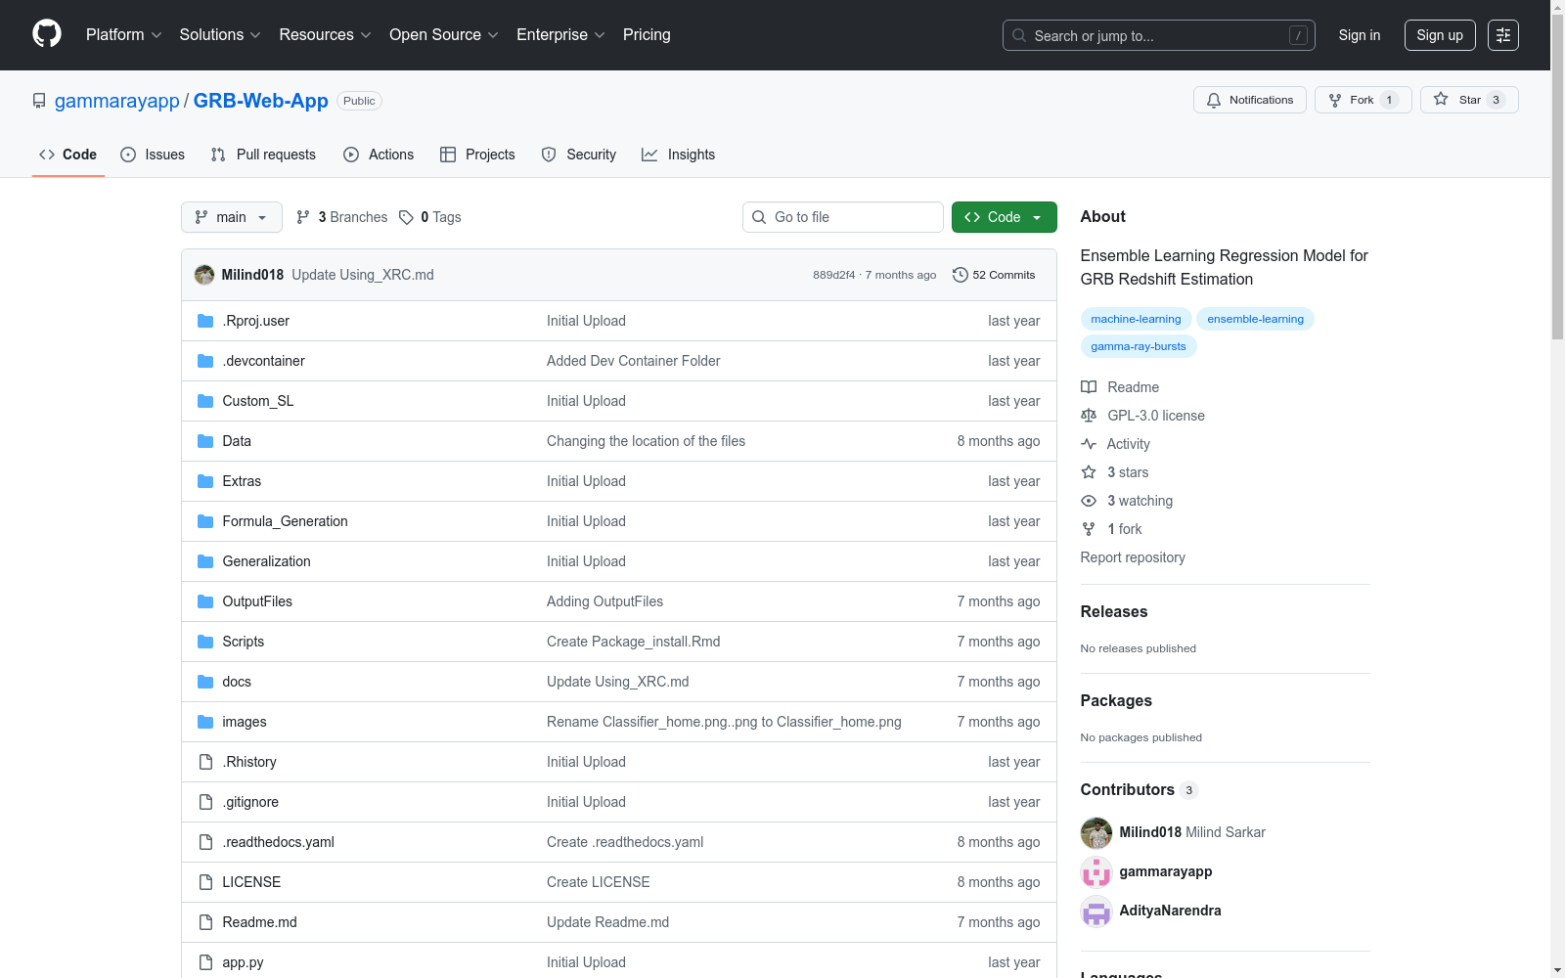1565x978 pixels.
Task: Open the Generalization folder
Action: coord(266,561)
